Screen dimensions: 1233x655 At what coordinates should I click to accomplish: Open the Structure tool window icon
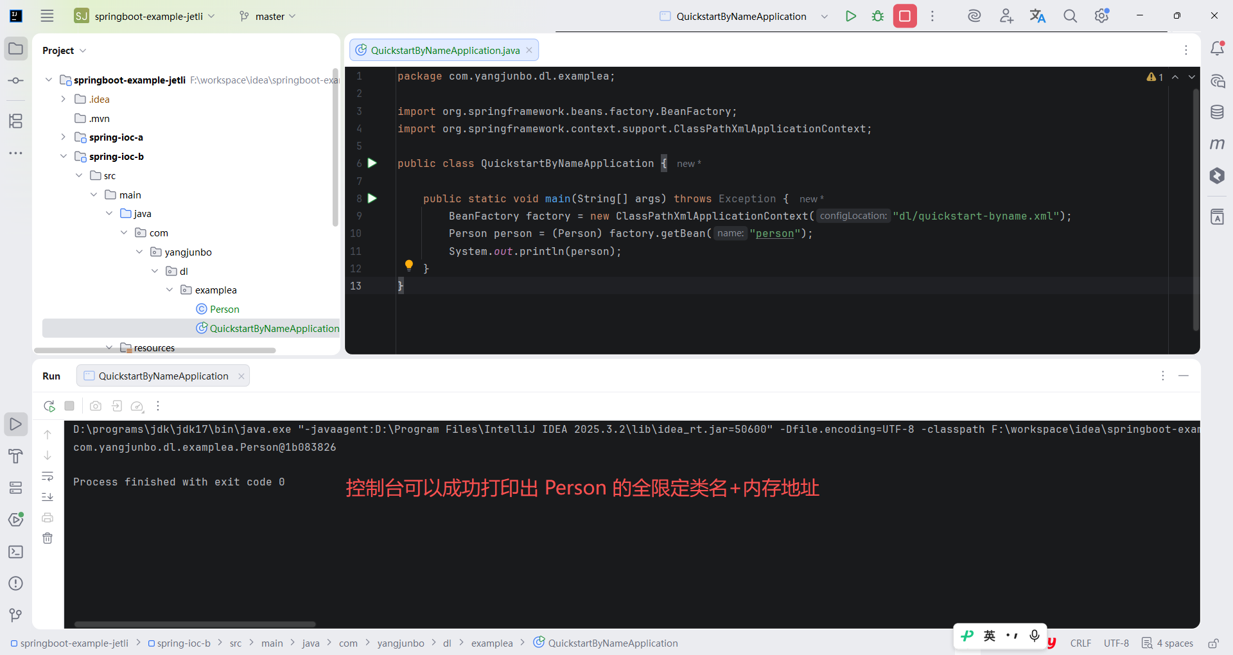pyautogui.click(x=16, y=121)
